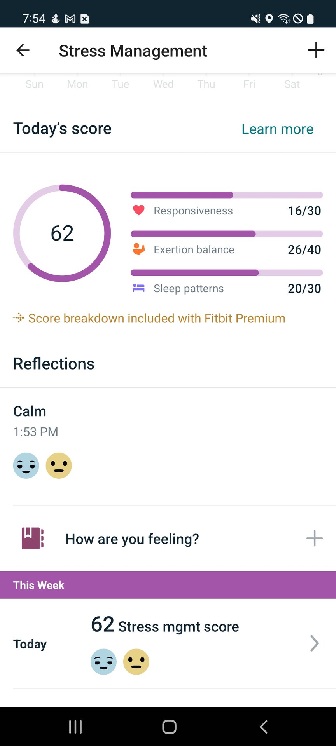Open Learn more link
Image resolution: width=336 pixels, height=746 pixels.
[x=277, y=129]
